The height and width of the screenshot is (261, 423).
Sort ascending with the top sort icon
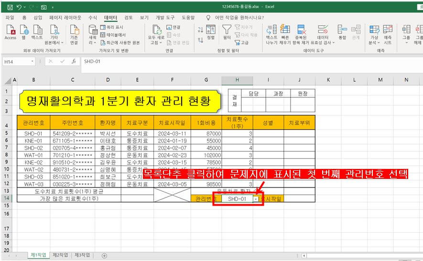tap(200, 30)
